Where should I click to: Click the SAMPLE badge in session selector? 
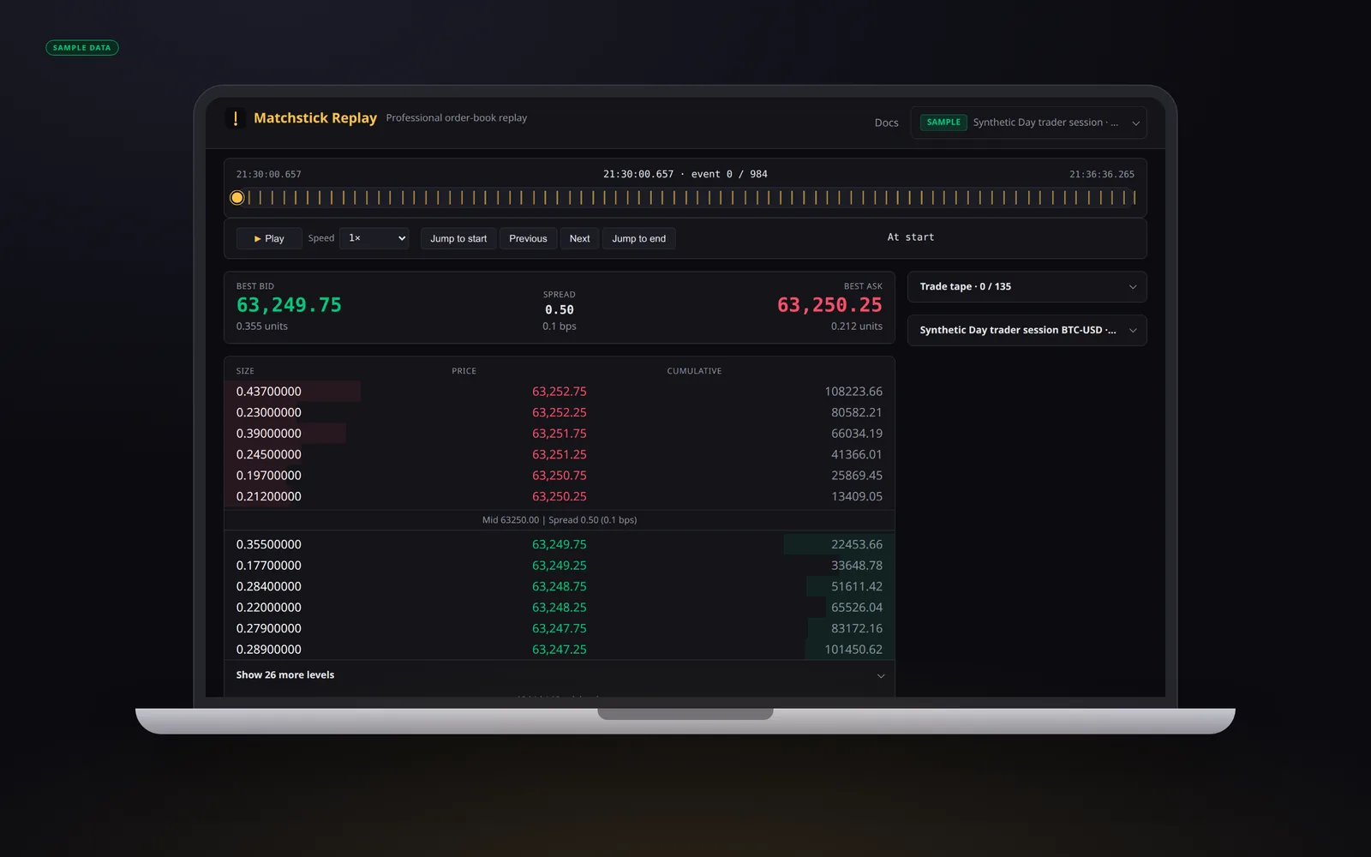click(x=943, y=123)
